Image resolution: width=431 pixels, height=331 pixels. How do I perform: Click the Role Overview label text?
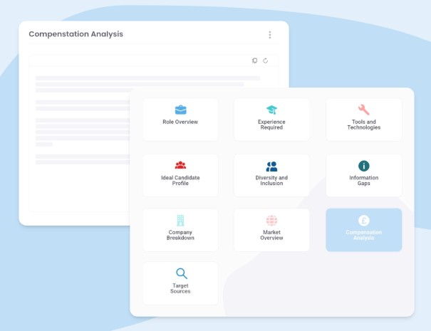180,122
